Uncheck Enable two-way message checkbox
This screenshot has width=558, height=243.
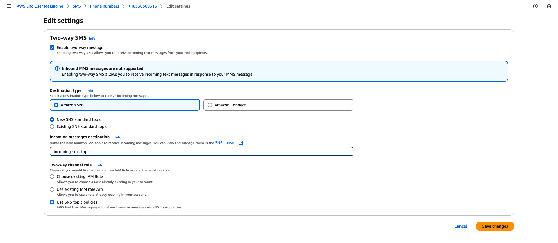click(52, 48)
